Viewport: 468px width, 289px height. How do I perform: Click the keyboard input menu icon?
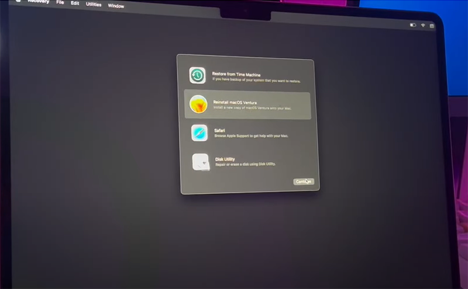[x=432, y=26]
